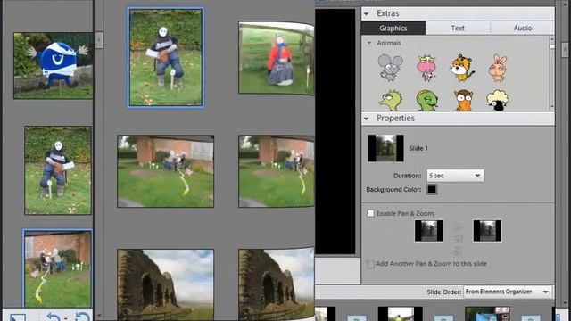The image size is (571, 321).
Task: Select the yellow-green bird animal graphic
Action: click(391, 101)
